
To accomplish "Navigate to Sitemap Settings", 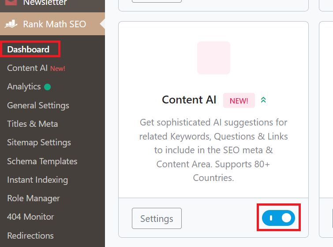I will [39, 143].
